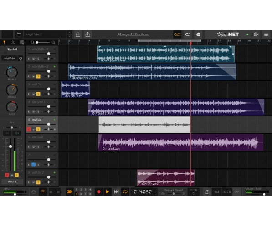This screenshot has height=226, width=272.
Task: Select track 5 mySolo header
Action: click(x=41, y=125)
